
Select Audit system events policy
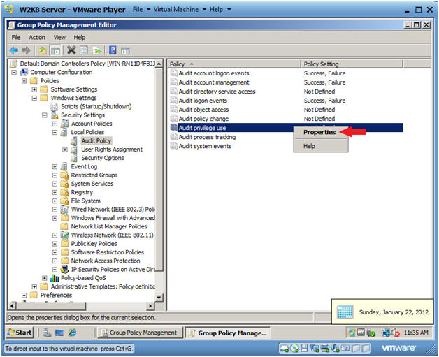[x=205, y=146]
